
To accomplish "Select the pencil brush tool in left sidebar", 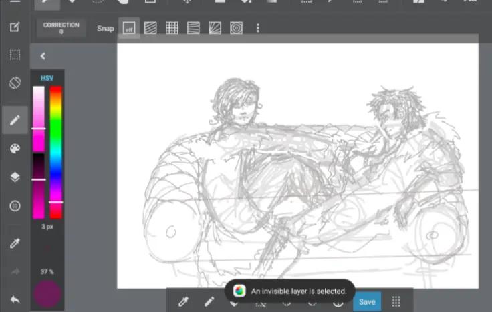I will coord(15,120).
